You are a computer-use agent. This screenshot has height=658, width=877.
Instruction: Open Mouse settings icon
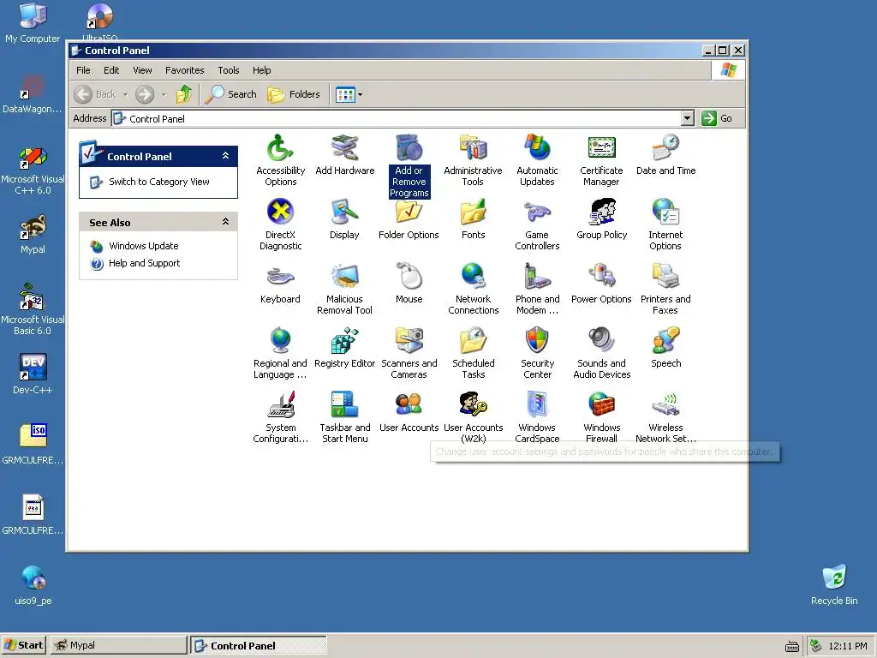[x=409, y=284]
